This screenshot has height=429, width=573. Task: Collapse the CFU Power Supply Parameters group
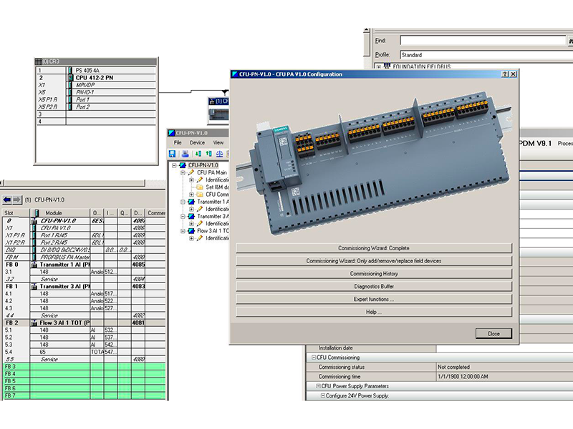click(318, 386)
